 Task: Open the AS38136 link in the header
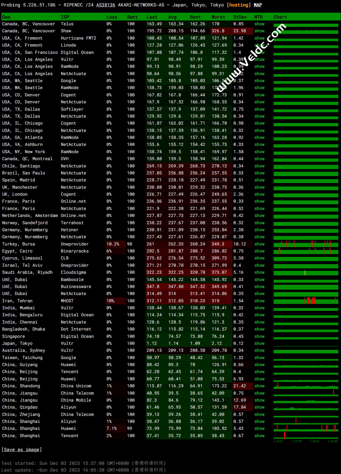tap(106, 5)
